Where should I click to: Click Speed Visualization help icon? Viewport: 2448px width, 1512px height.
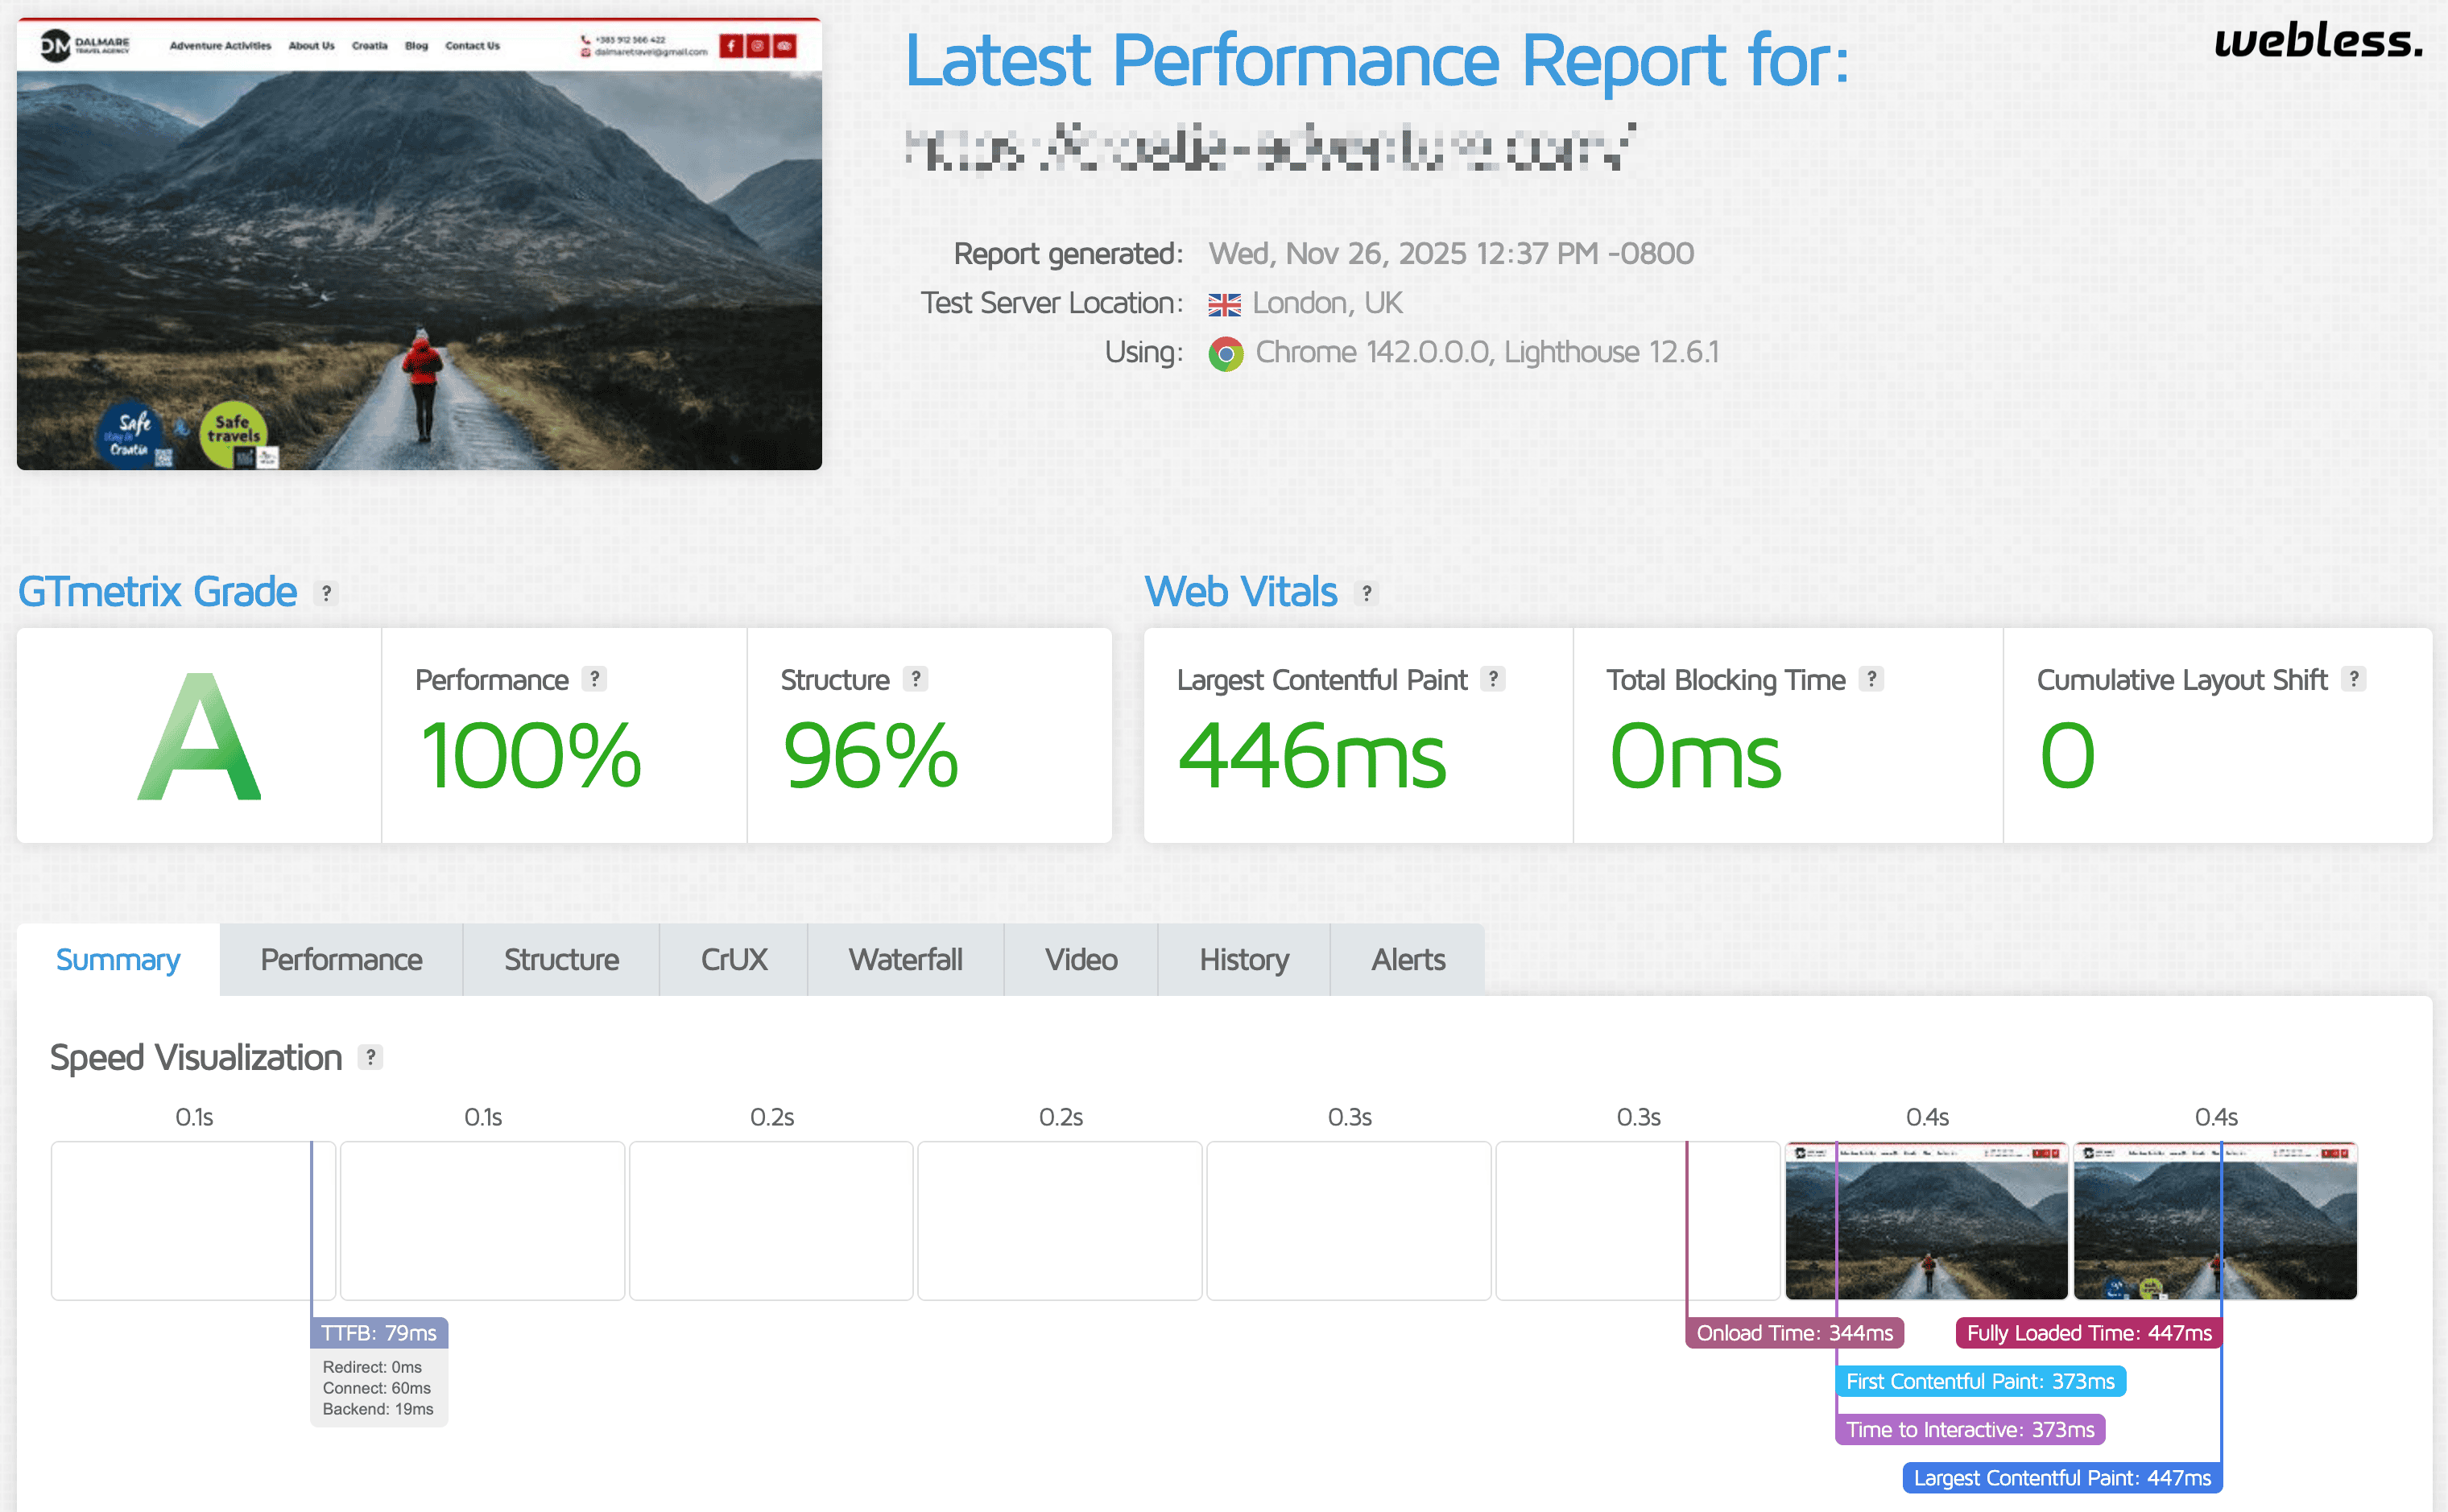[x=370, y=1057]
